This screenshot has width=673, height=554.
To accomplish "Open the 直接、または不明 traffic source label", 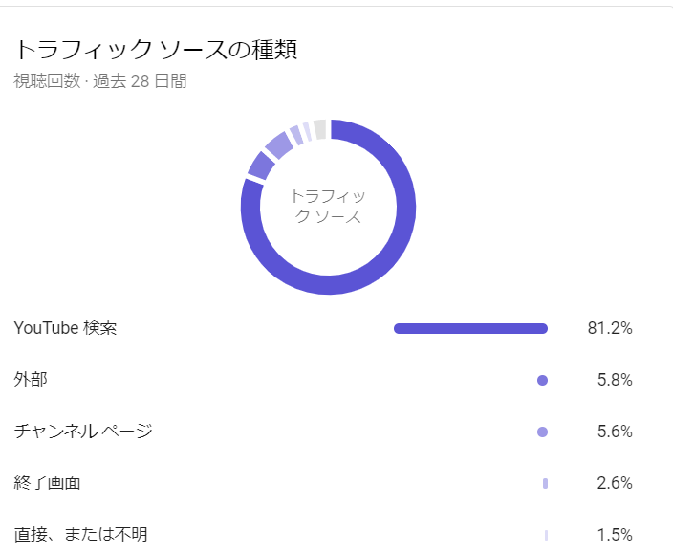I will pyautogui.click(x=80, y=535).
